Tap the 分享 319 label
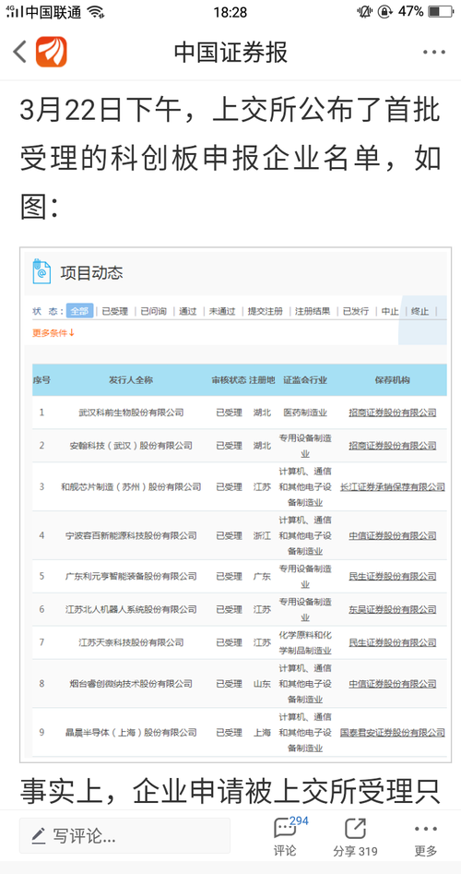This screenshot has height=874, width=461. pyautogui.click(x=355, y=851)
